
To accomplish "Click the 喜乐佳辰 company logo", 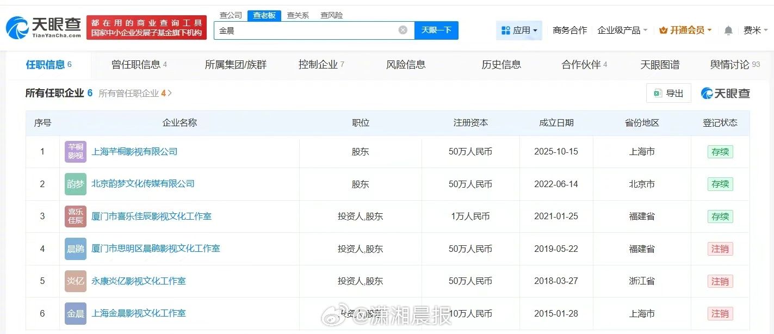I will point(76,217).
